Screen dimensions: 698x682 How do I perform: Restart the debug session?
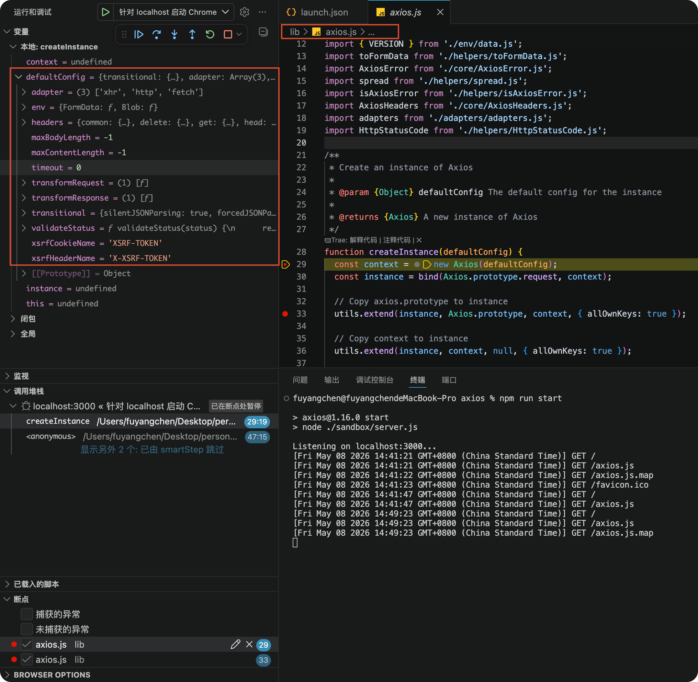pyautogui.click(x=210, y=34)
